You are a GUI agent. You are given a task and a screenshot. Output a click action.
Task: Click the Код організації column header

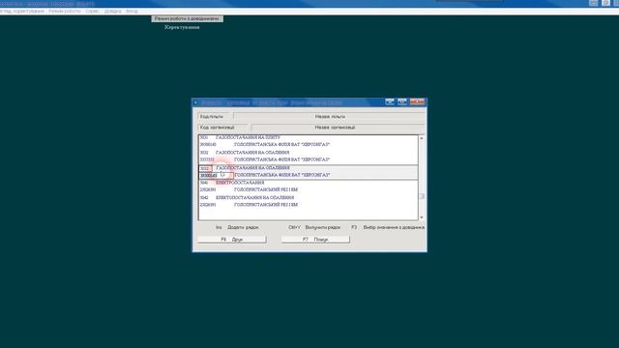click(x=223, y=128)
